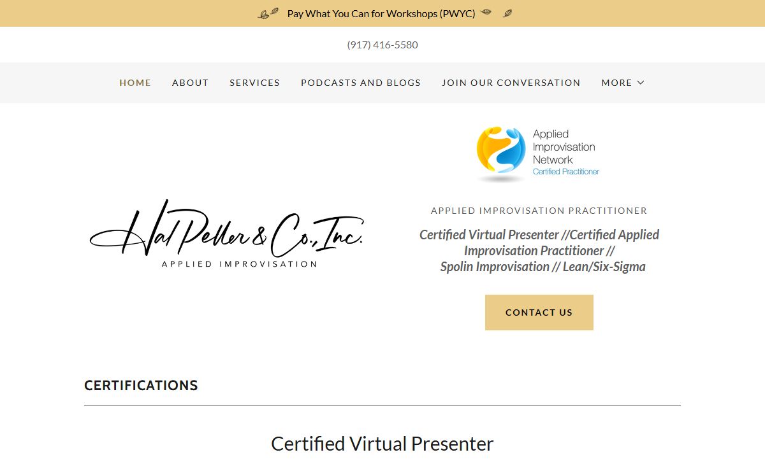Expand the More dropdown menu
The width and height of the screenshot is (765, 471).
click(x=623, y=83)
